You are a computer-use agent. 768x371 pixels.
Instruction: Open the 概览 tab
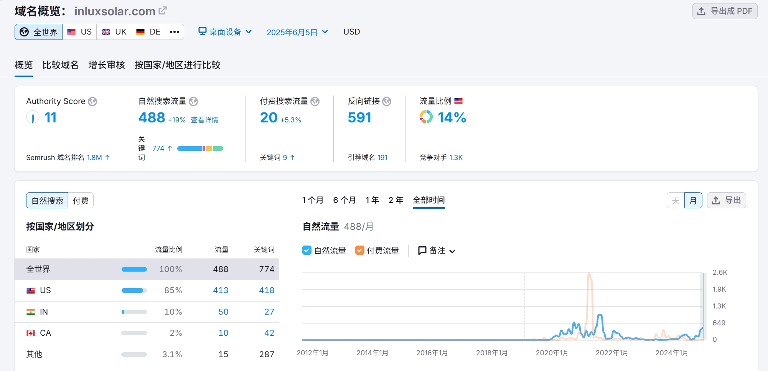coord(24,65)
